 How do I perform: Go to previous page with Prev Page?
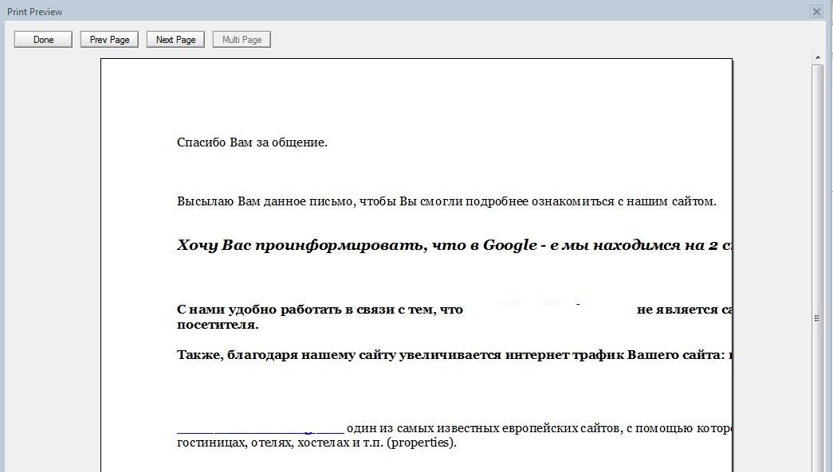click(109, 40)
